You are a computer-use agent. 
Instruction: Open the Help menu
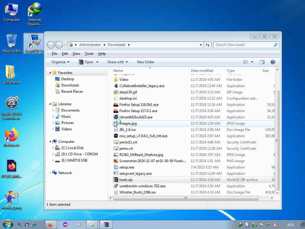coord(102,54)
